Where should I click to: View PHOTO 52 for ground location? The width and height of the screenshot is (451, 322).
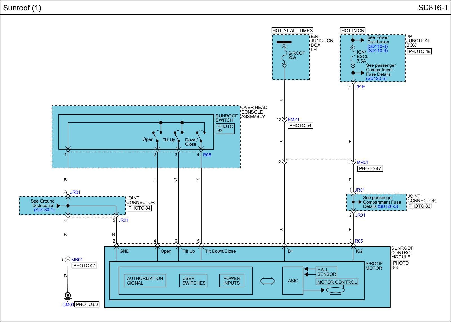[87, 305]
